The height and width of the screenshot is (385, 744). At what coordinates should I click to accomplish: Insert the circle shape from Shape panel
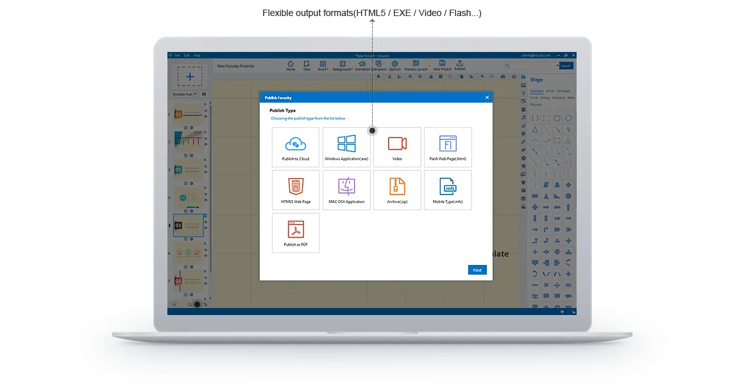[x=568, y=117]
